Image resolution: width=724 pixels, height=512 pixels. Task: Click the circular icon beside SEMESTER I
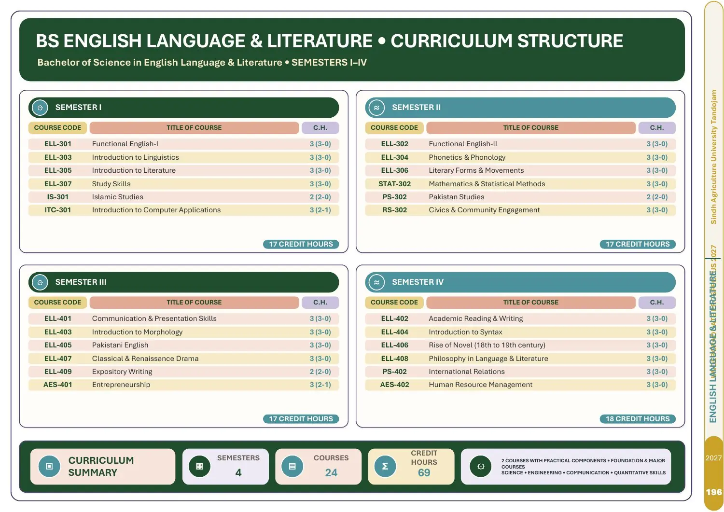click(x=40, y=108)
